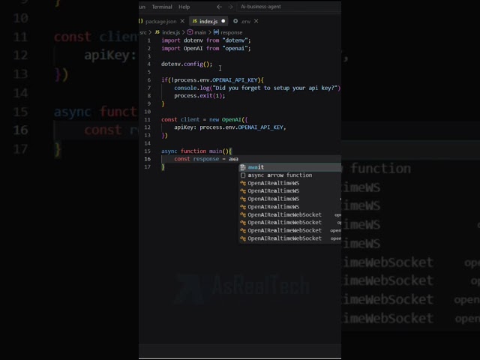Select the await autocomplete suggestion
Viewport: 480px width, 360px height.
pos(290,167)
